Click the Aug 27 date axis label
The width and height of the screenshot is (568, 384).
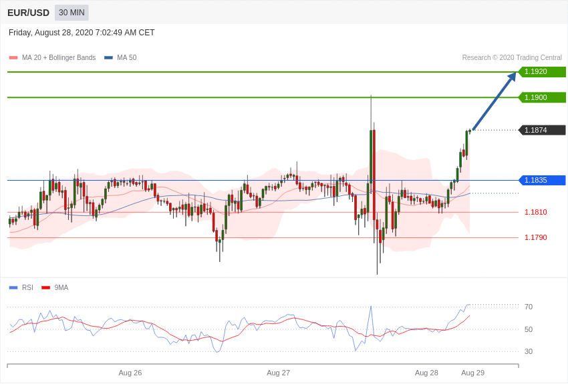[x=278, y=373]
